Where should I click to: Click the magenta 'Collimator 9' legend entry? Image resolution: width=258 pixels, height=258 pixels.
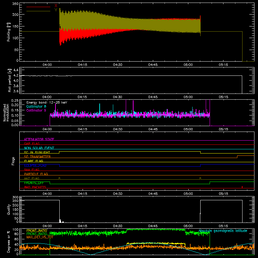click(36, 110)
